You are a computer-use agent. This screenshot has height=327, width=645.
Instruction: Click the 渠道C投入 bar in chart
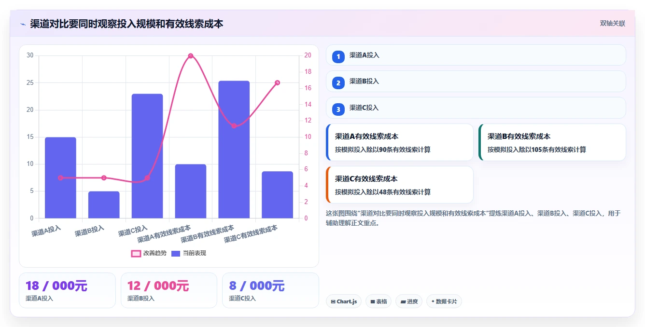147,156
